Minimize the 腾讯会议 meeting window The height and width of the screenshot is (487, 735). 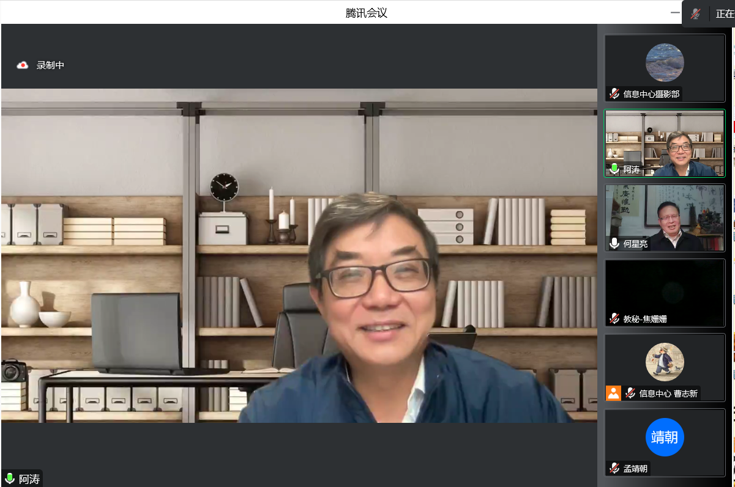675,12
